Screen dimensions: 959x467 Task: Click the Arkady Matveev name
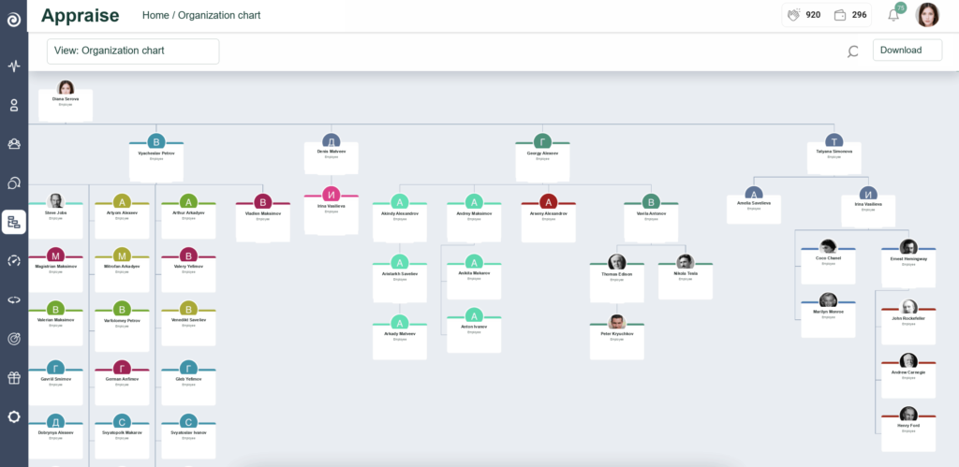[x=400, y=334]
